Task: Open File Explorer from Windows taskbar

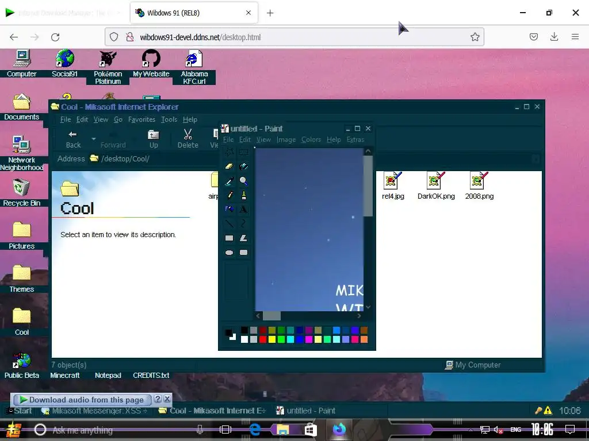Action: [283, 430]
